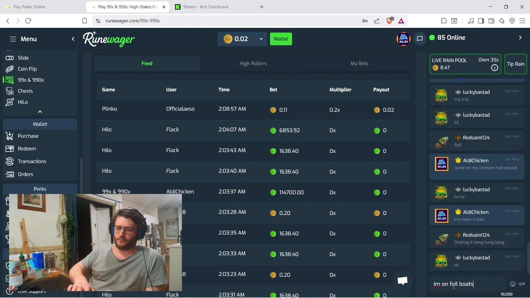Click the Perks section header in sidebar
The image size is (530, 298).
tap(40, 189)
